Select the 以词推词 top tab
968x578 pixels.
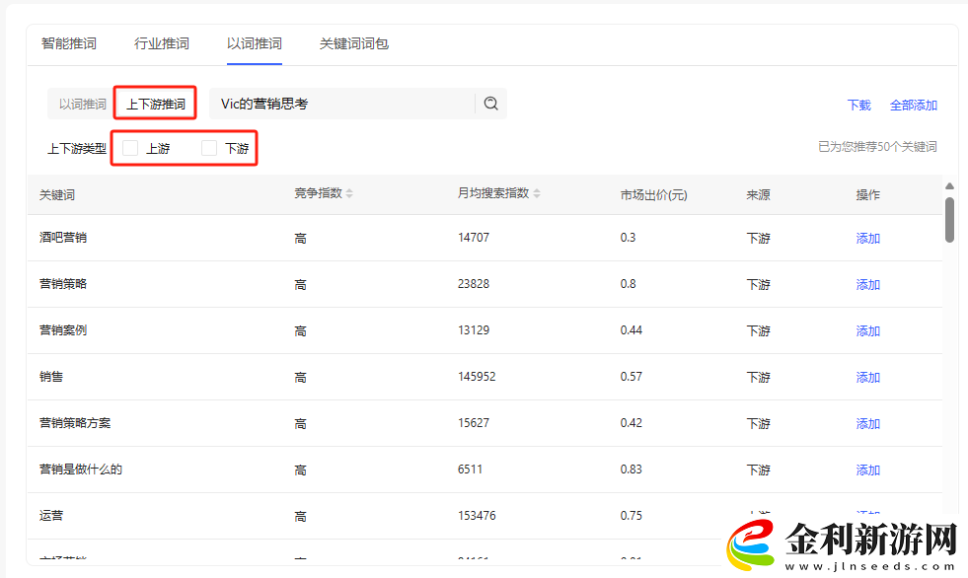tap(255, 43)
